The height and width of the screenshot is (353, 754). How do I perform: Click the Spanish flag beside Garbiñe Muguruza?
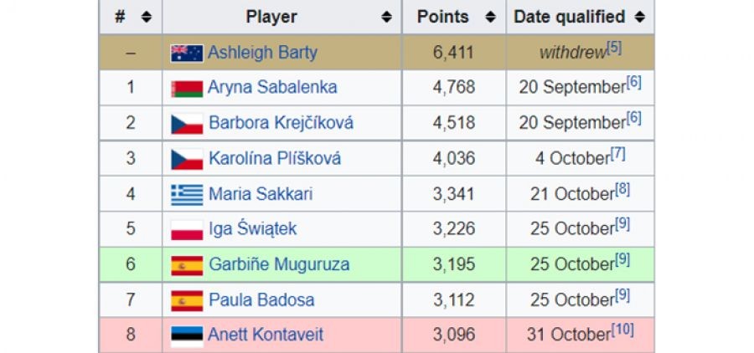tap(187, 265)
